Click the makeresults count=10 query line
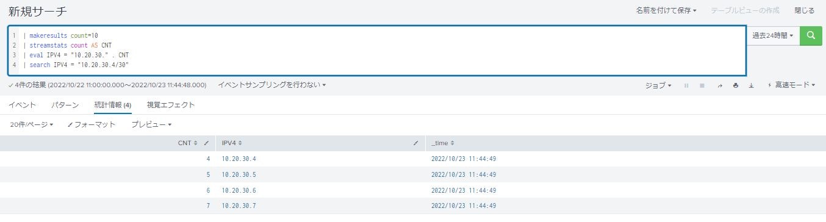The height and width of the screenshot is (222, 826). pyautogui.click(x=60, y=36)
